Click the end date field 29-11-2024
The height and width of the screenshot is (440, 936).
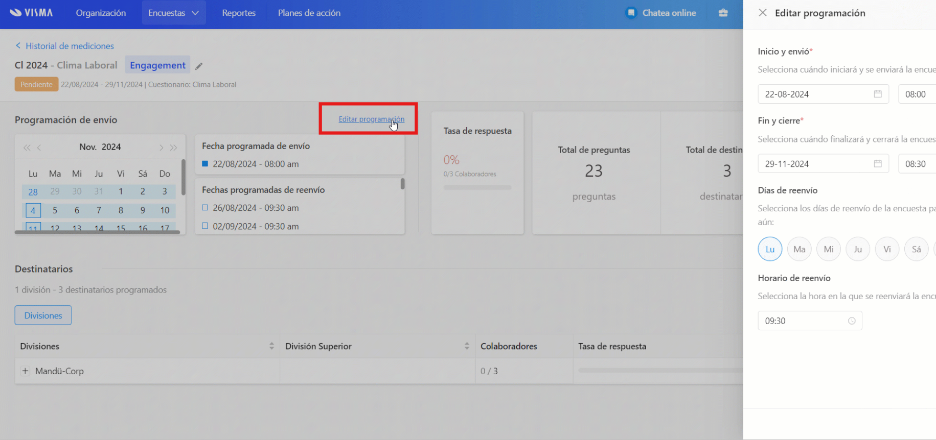823,164
